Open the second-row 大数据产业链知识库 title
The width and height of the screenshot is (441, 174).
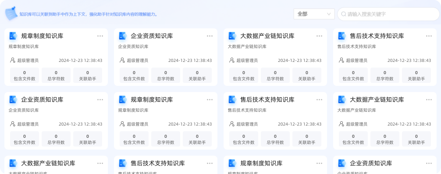pyautogui.click(x=377, y=99)
